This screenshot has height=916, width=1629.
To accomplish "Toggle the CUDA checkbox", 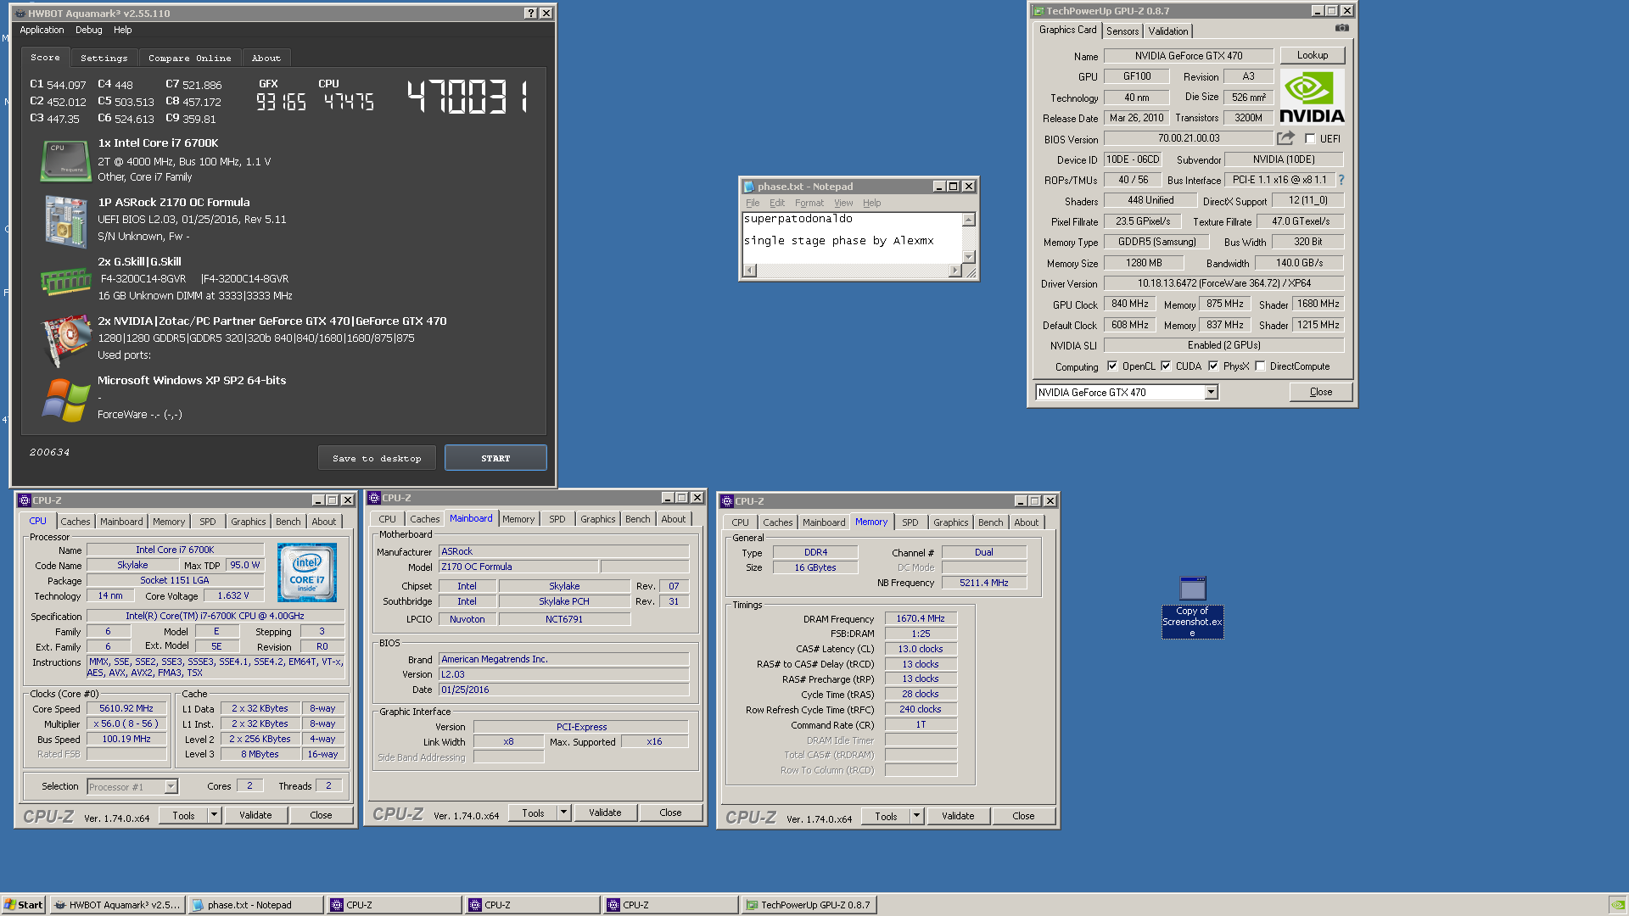I will [1166, 366].
